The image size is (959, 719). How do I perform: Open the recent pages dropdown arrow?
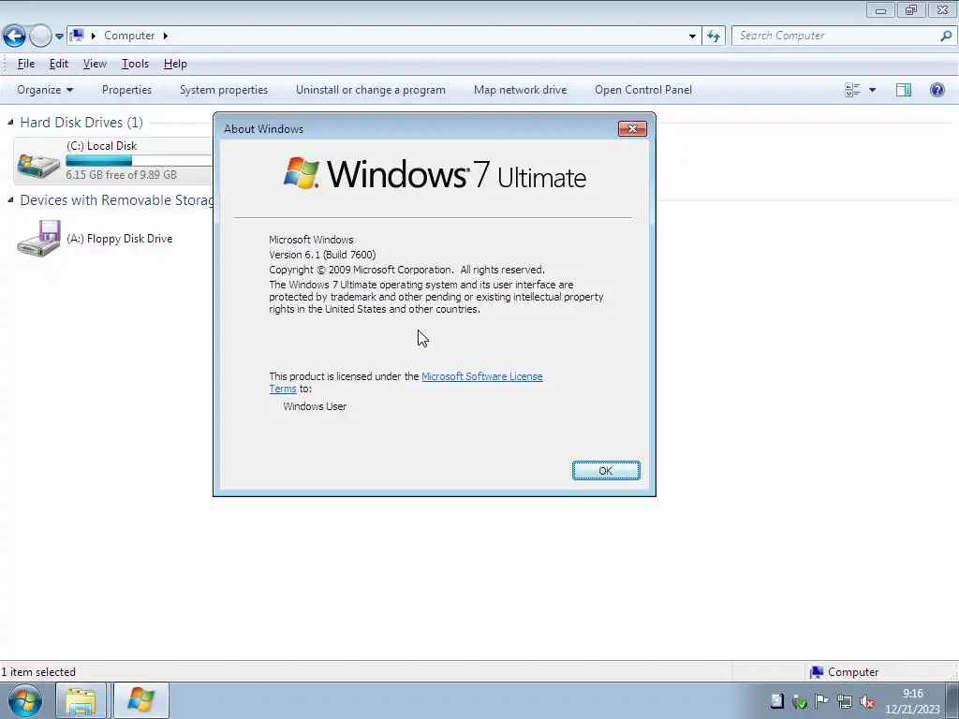59,37
